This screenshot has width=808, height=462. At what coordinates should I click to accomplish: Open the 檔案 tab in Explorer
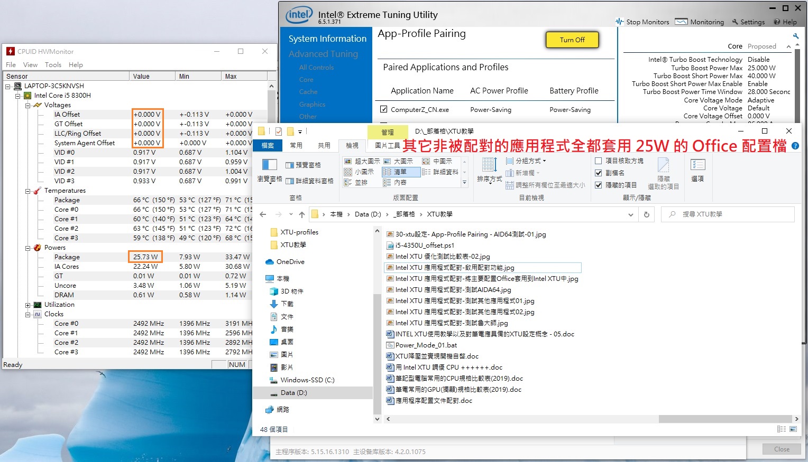268,145
